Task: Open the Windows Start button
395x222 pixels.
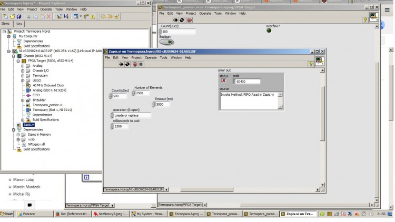Action: [x=7, y=214]
